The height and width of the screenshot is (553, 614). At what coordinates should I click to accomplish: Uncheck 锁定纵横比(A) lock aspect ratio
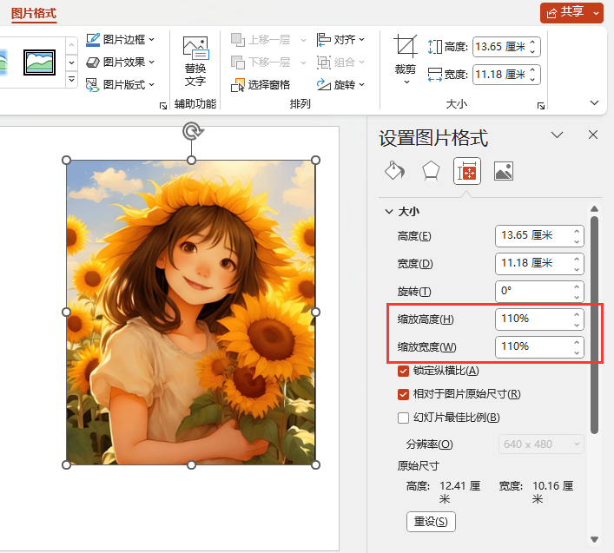pos(403,371)
